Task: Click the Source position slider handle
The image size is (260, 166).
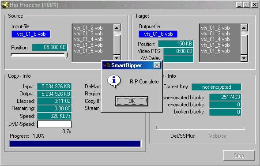Action: tap(66, 55)
